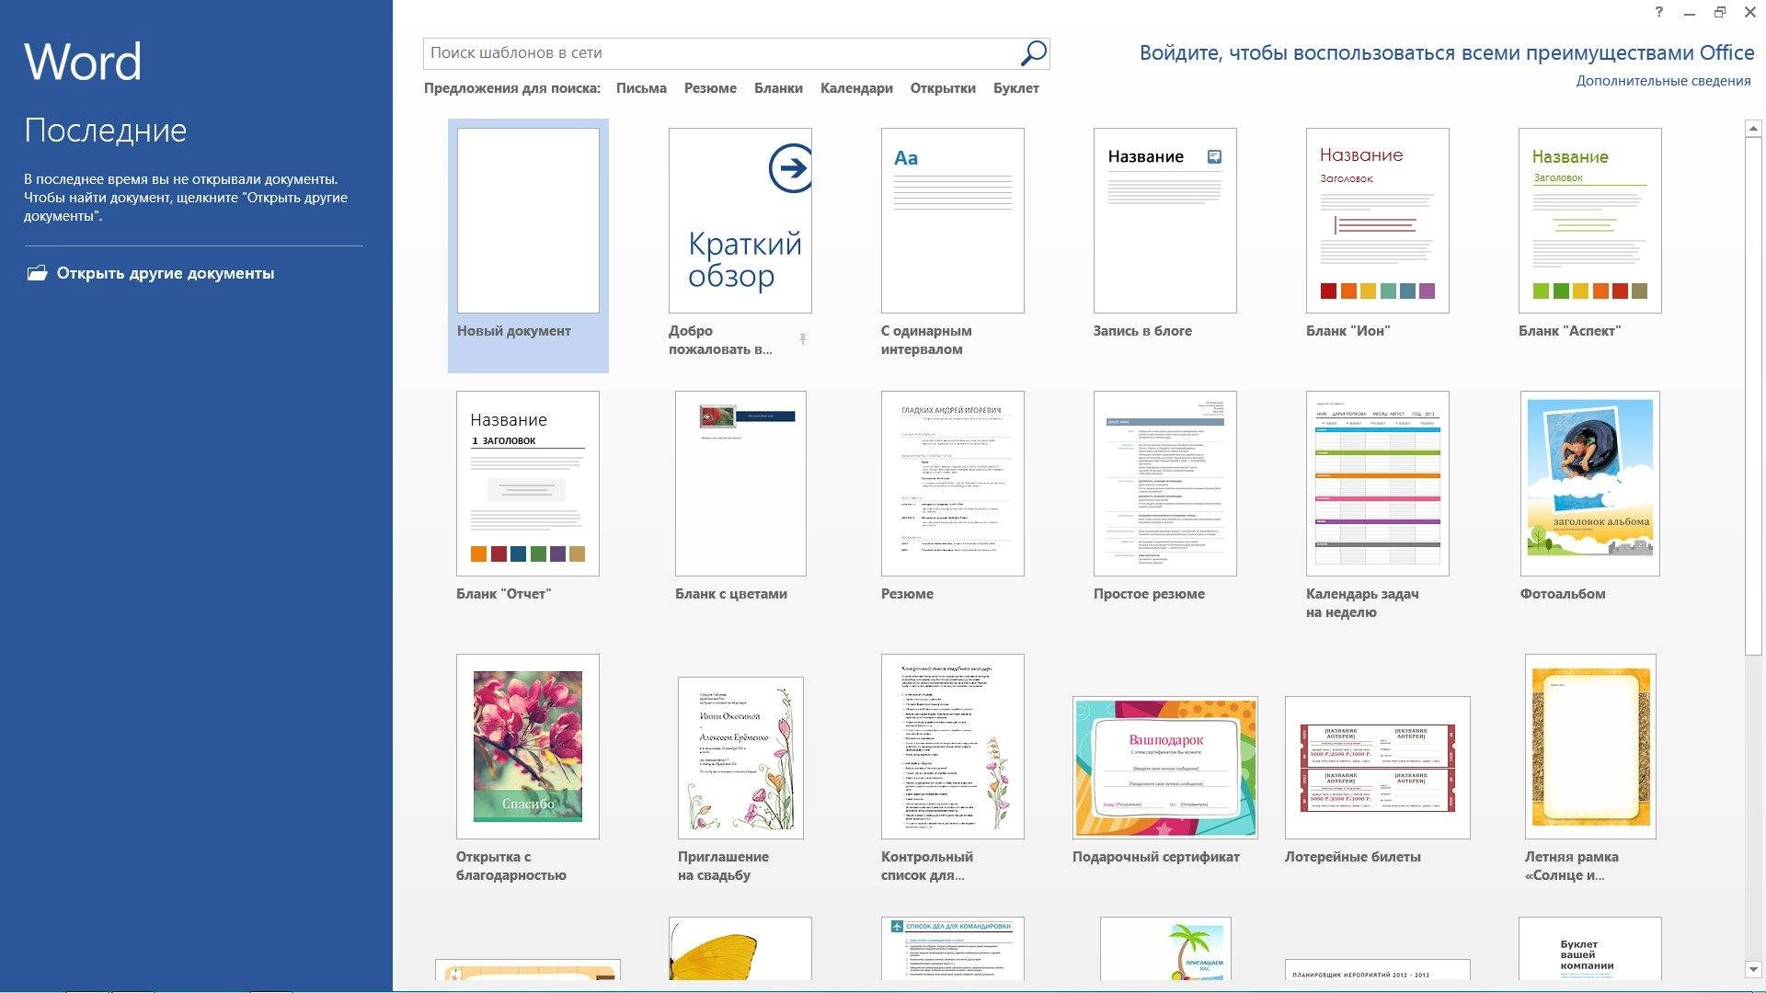The height and width of the screenshot is (993, 1766).
Task: Pin the 'Добро пожаловать в...' template
Action: pos(803,340)
